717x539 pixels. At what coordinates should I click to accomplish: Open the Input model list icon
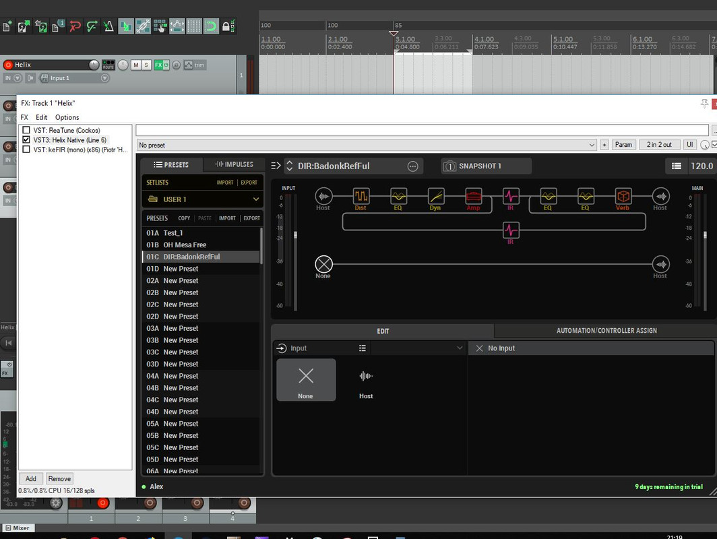pos(362,348)
